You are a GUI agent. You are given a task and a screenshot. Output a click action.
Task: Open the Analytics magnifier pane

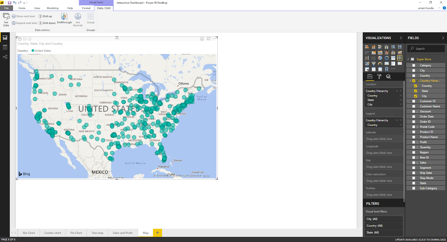(388, 76)
